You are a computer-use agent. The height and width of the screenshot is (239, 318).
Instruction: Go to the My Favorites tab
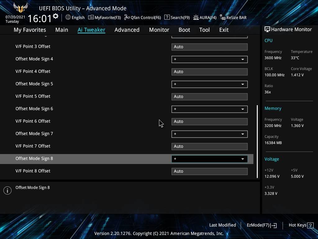pos(30,30)
